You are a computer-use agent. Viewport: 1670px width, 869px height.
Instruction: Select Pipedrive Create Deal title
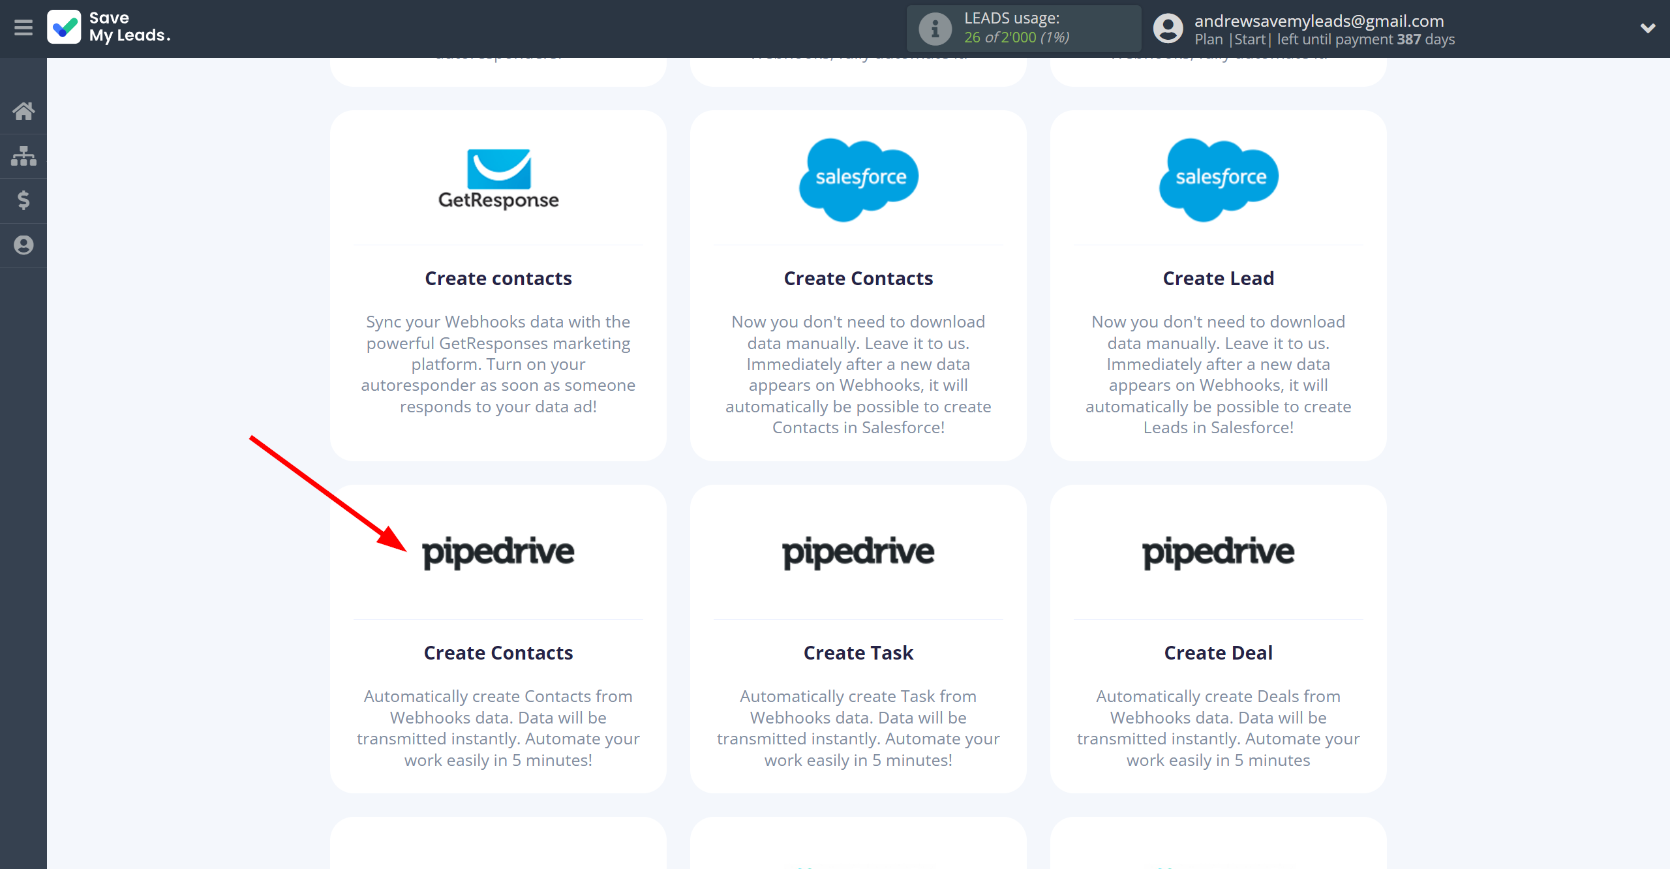1219,653
